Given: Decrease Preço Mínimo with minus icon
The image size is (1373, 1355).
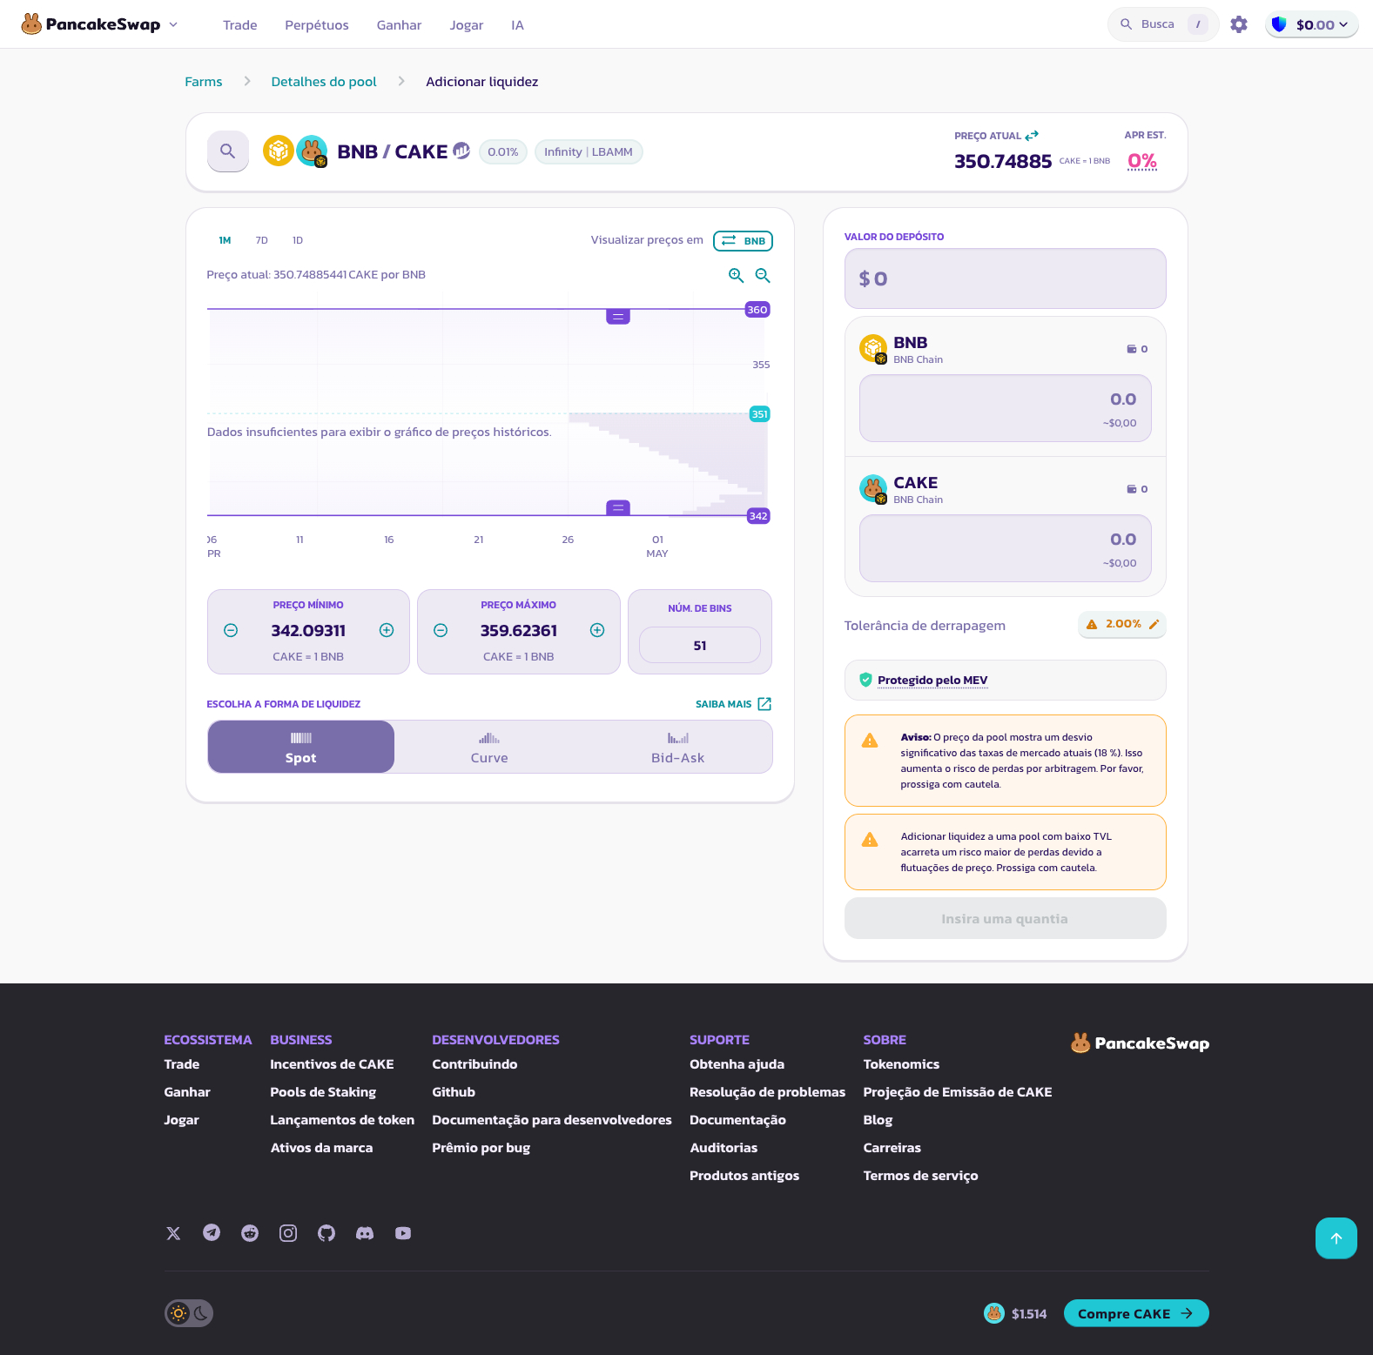Looking at the screenshot, I should (231, 630).
